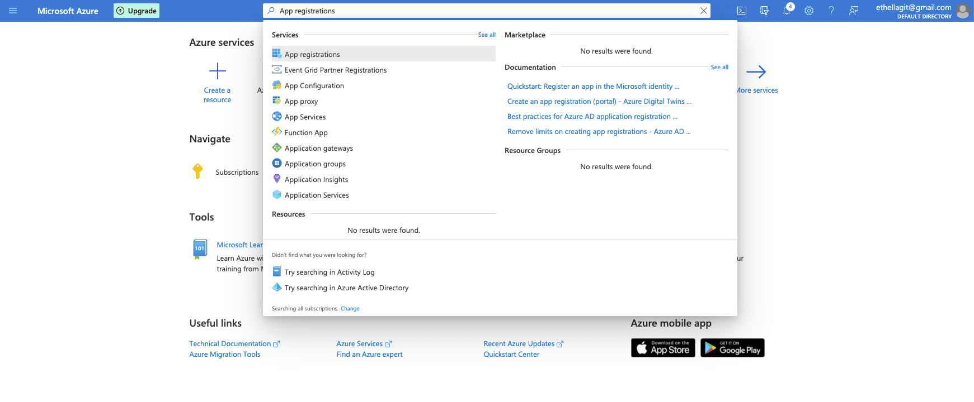Viewport: 974px width, 402px height.
Task: Open Azure Migration Tools link
Action: (x=225, y=354)
